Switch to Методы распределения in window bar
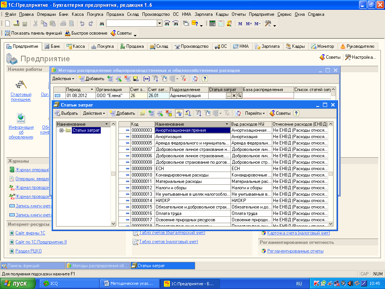This screenshot has height=289, width=385. (98, 266)
